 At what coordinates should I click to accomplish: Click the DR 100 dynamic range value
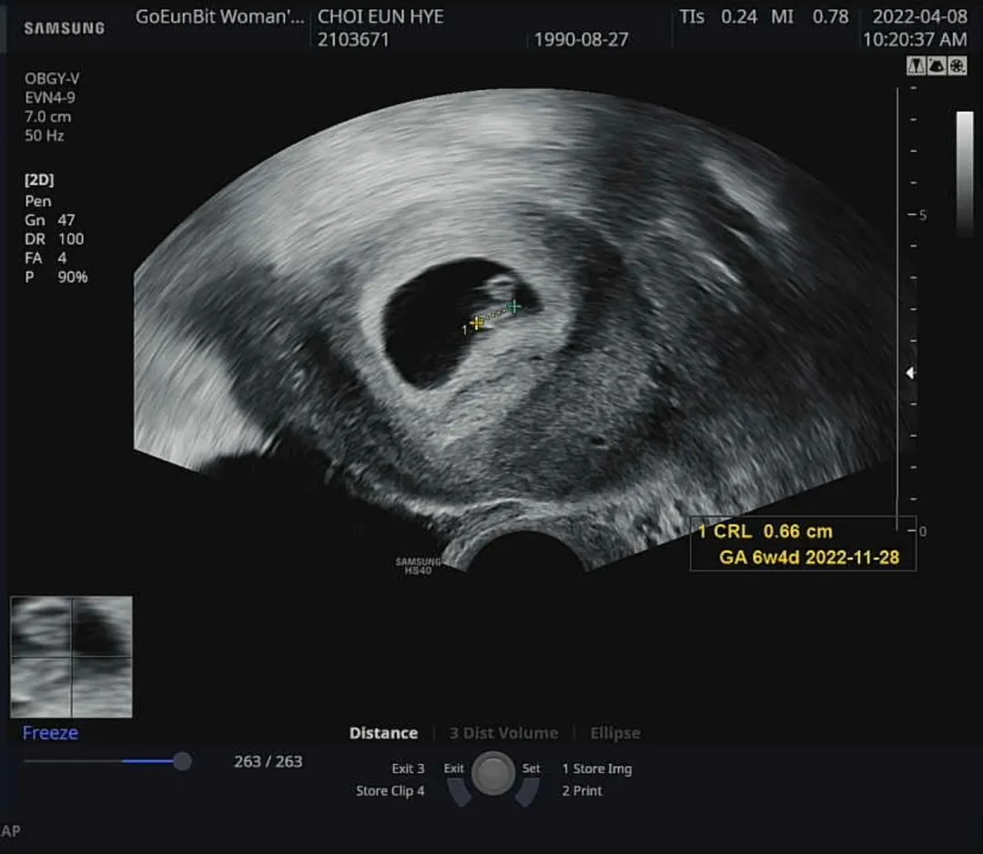click(x=54, y=239)
